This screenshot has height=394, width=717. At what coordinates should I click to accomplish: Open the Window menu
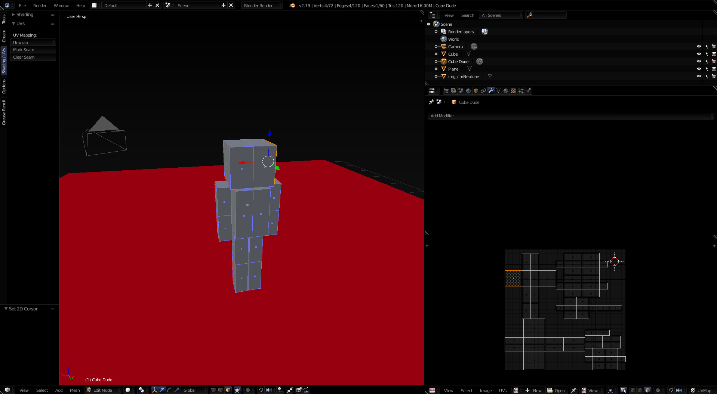[x=61, y=5]
